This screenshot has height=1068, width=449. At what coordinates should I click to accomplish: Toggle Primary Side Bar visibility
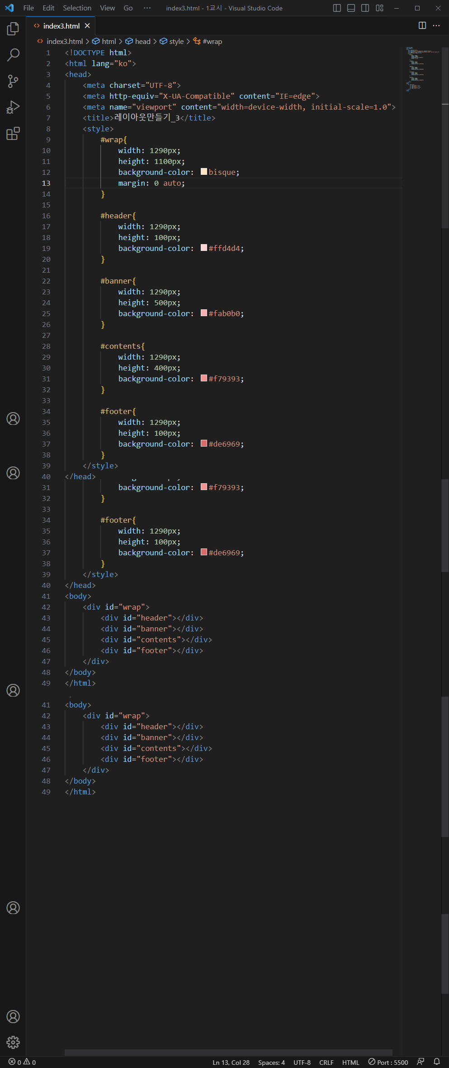(337, 8)
